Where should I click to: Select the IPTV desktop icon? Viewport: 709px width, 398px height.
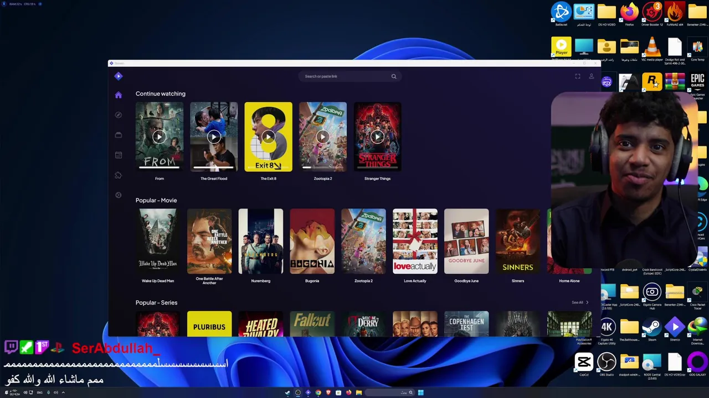pyautogui.click(x=607, y=82)
